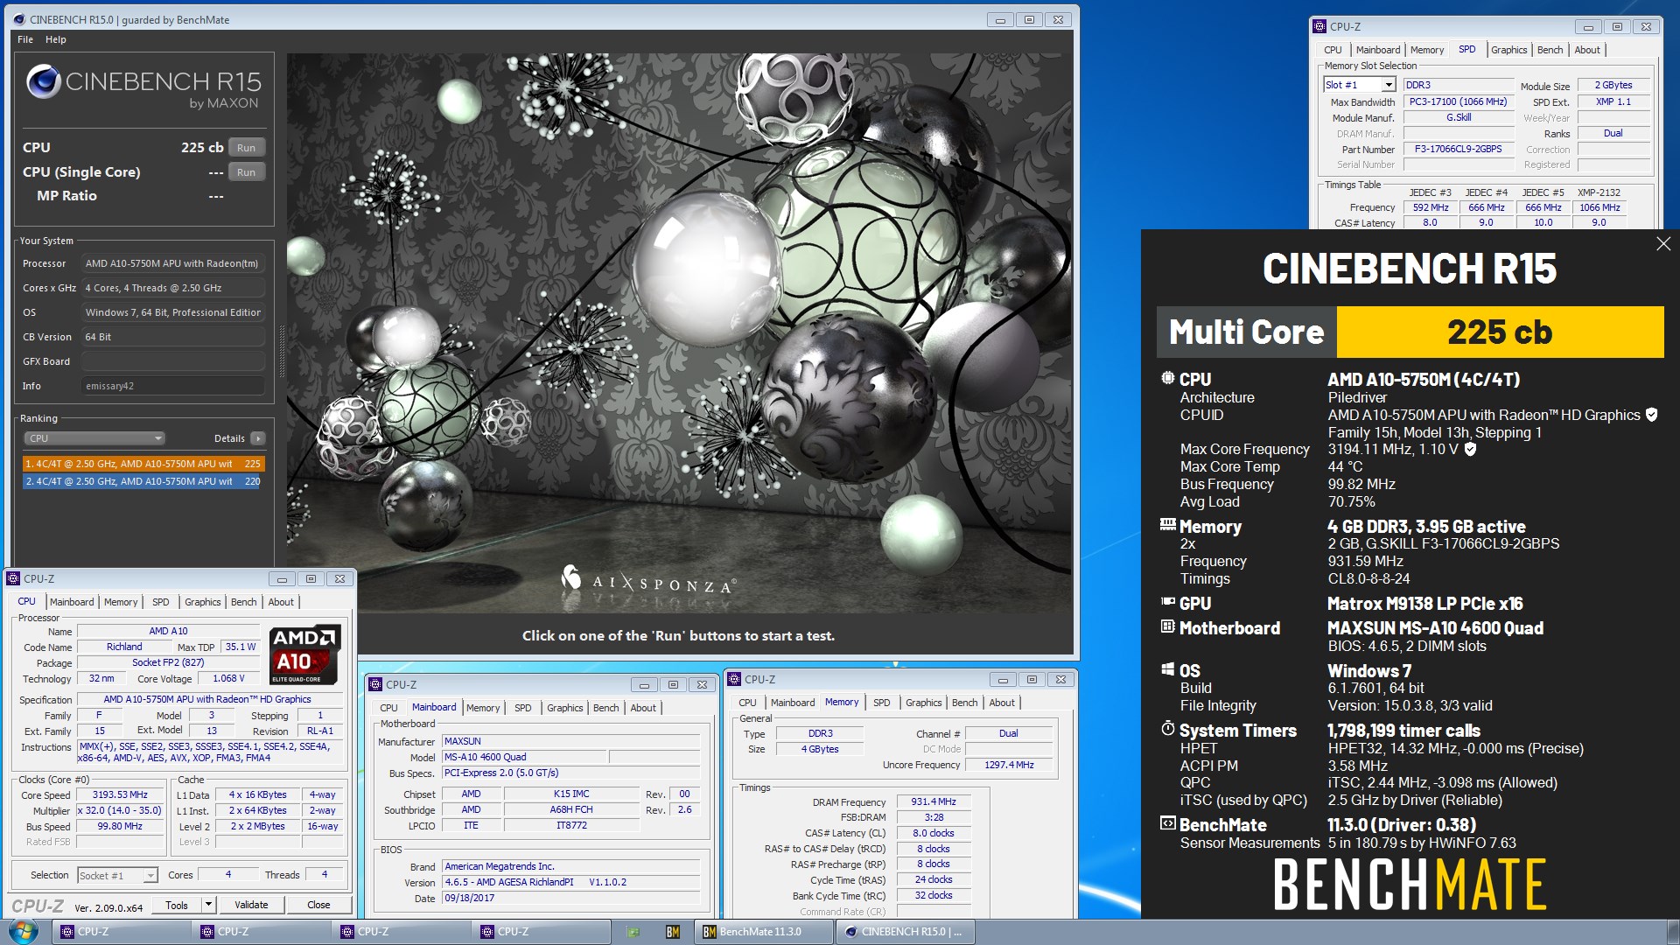Click the Core Speed 3193.53 MHz value
This screenshot has height=945, width=1680.
120,795
